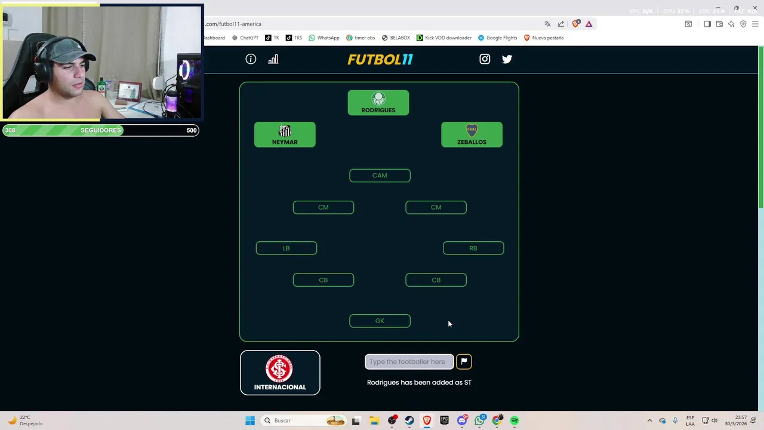Open the WhatsApp bookmark
764x430 pixels.
pyautogui.click(x=324, y=38)
